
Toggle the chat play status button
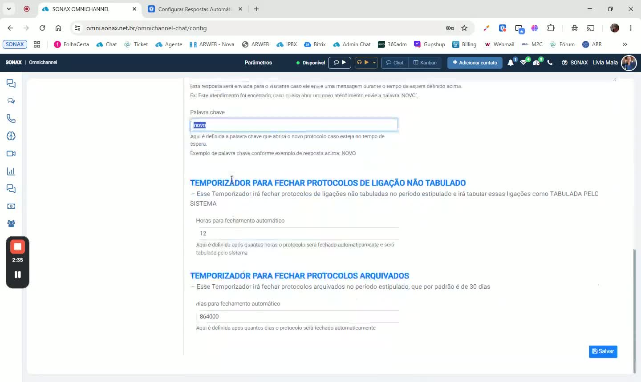[x=340, y=63]
